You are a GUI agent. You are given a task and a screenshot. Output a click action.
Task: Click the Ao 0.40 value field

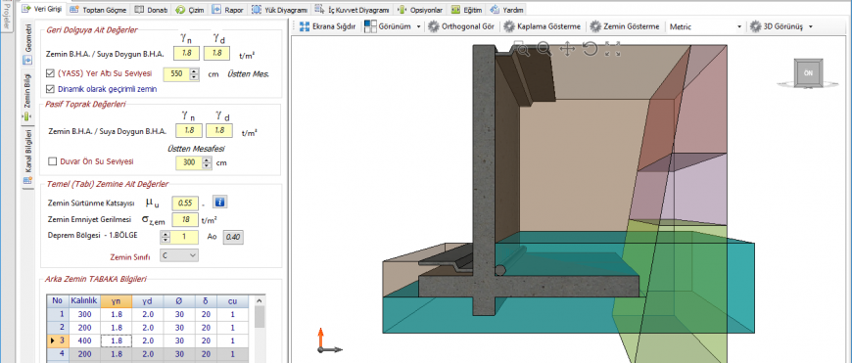(234, 237)
